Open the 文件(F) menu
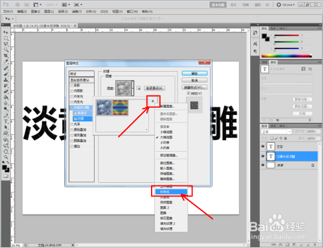Viewport: 324px width, 248px height. (8, 12)
